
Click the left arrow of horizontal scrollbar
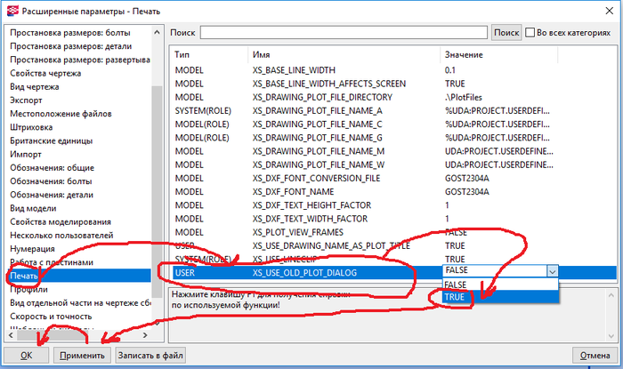(11, 335)
